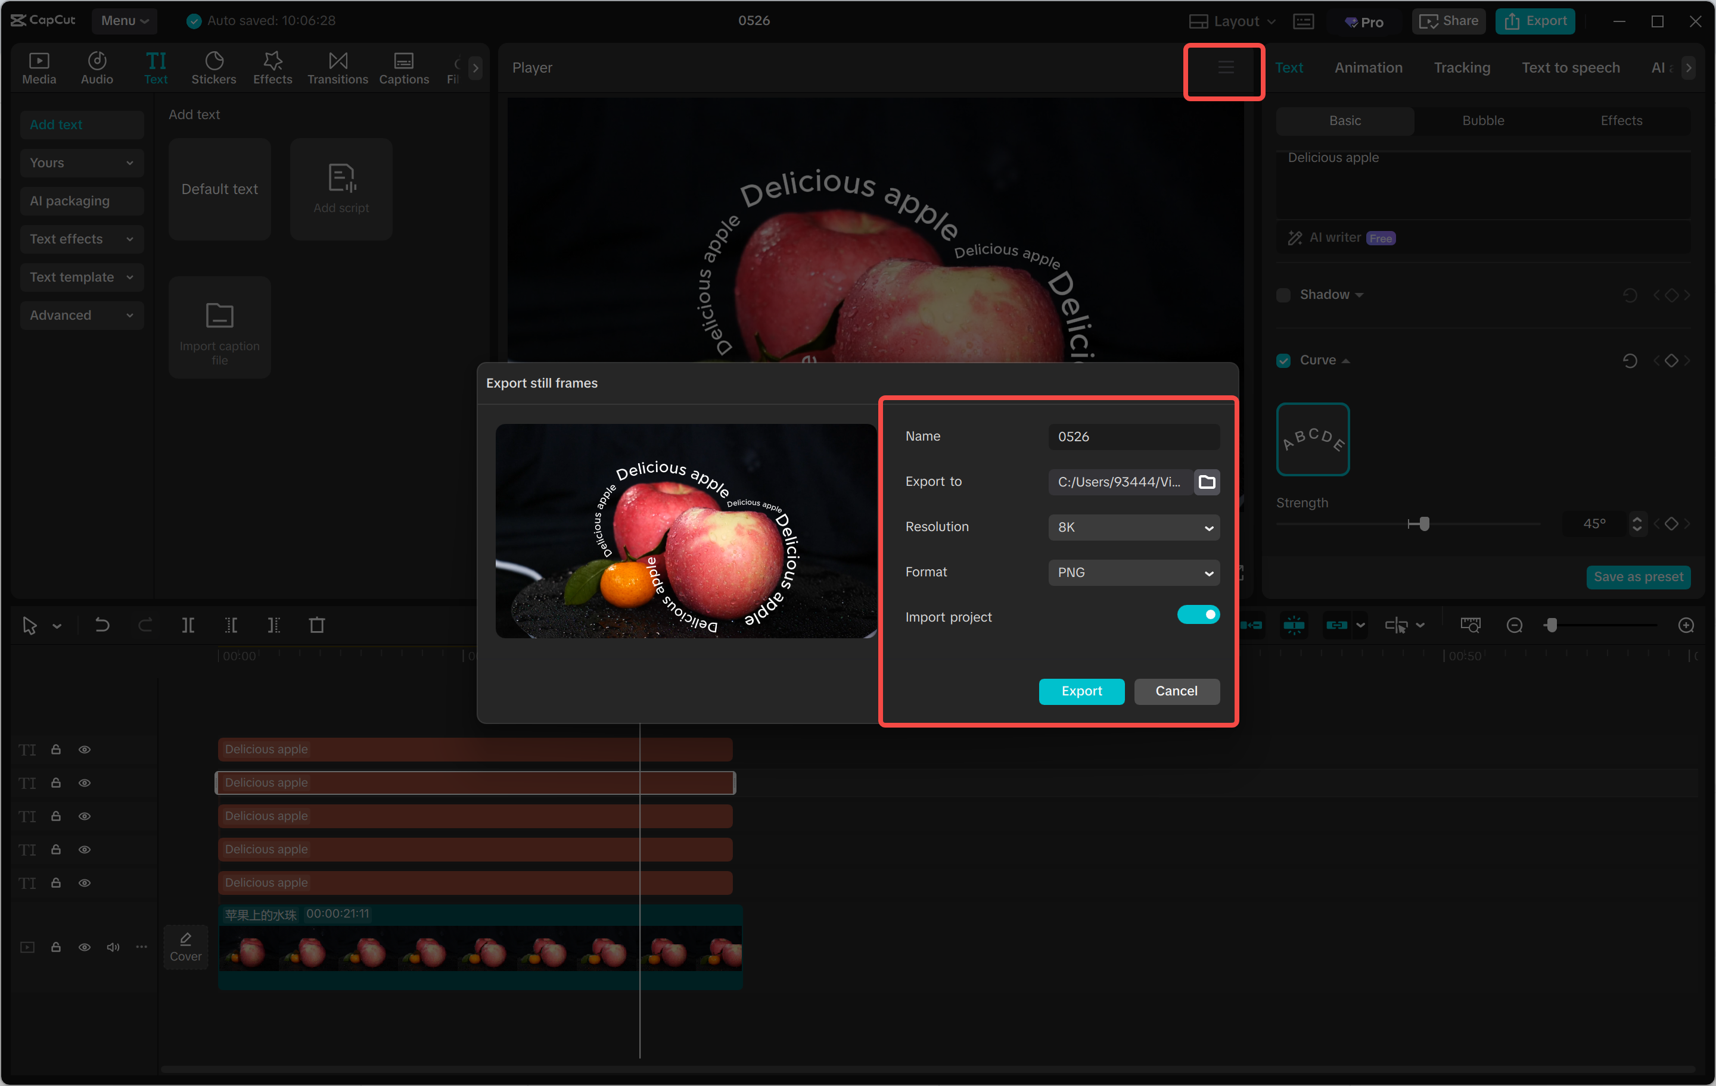This screenshot has width=1716, height=1086.
Task: Open the Stickers panel
Action: coord(213,68)
